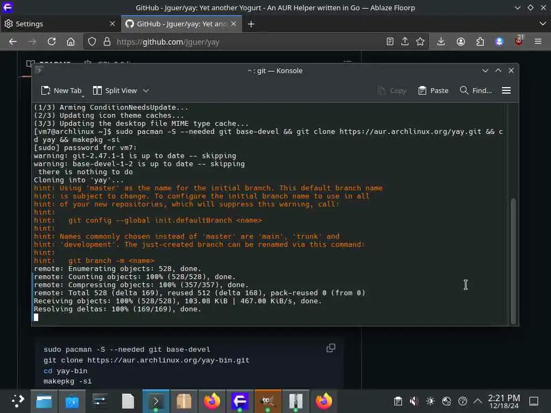Close the GitHub Jguer/yay tab
The width and height of the screenshot is (551, 413).
coord(234,24)
